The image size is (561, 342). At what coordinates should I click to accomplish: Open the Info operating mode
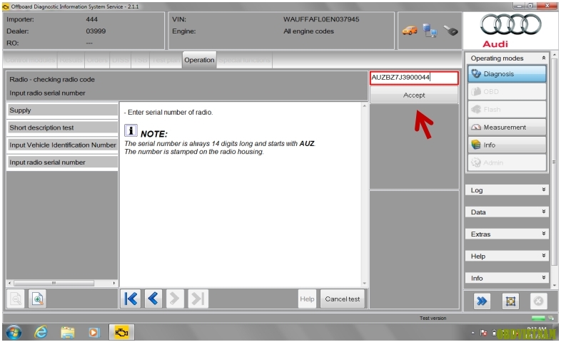pos(507,145)
